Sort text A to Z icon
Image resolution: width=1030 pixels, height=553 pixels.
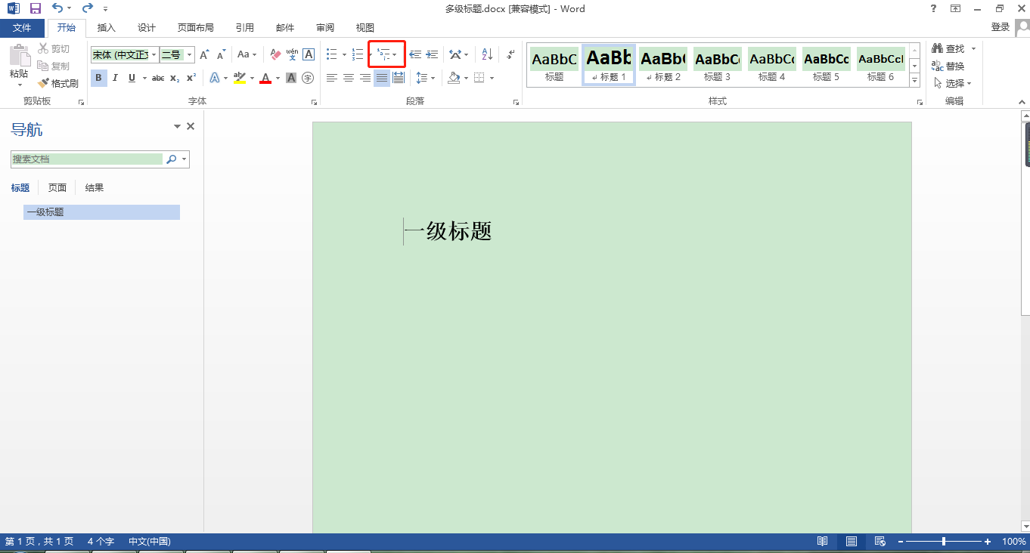click(x=487, y=54)
